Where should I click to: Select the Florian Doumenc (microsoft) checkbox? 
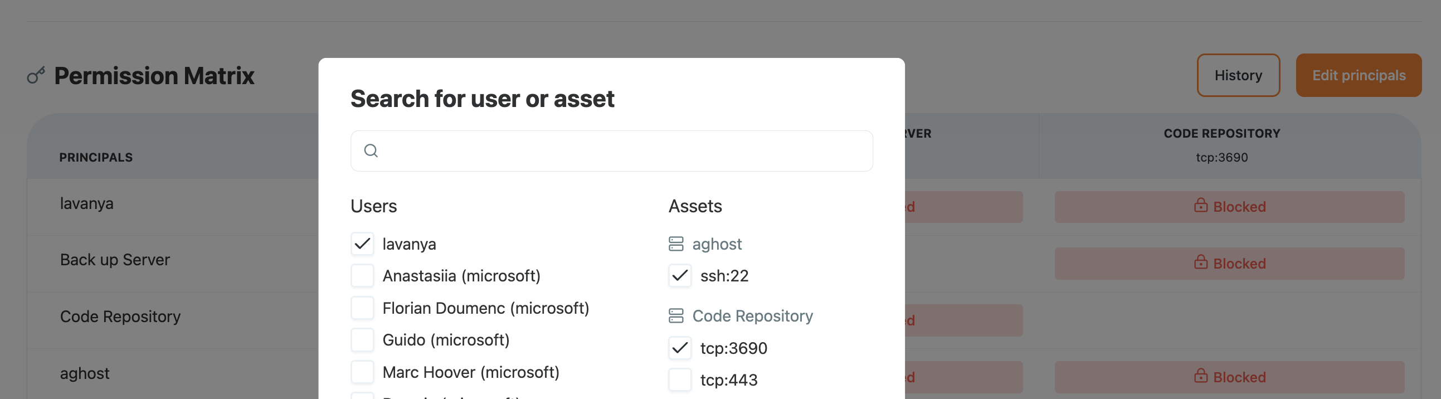(363, 308)
